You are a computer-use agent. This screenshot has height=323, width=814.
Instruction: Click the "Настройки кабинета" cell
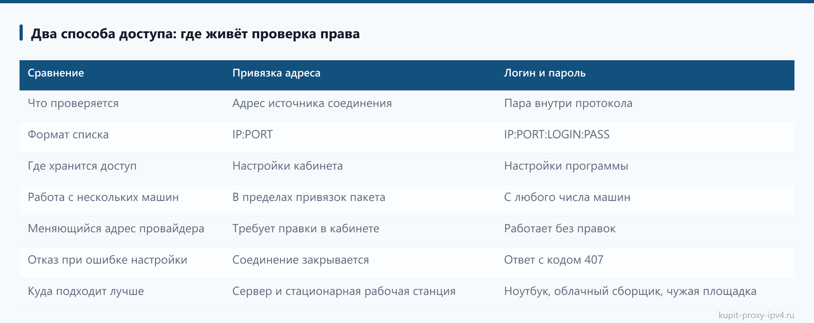(x=288, y=166)
